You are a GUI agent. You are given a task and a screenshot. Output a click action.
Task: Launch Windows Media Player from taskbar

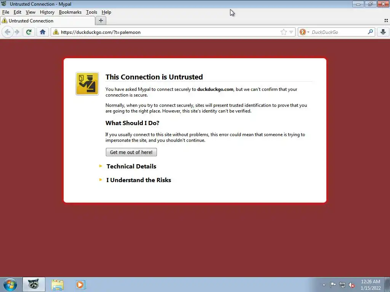coord(80,284)
